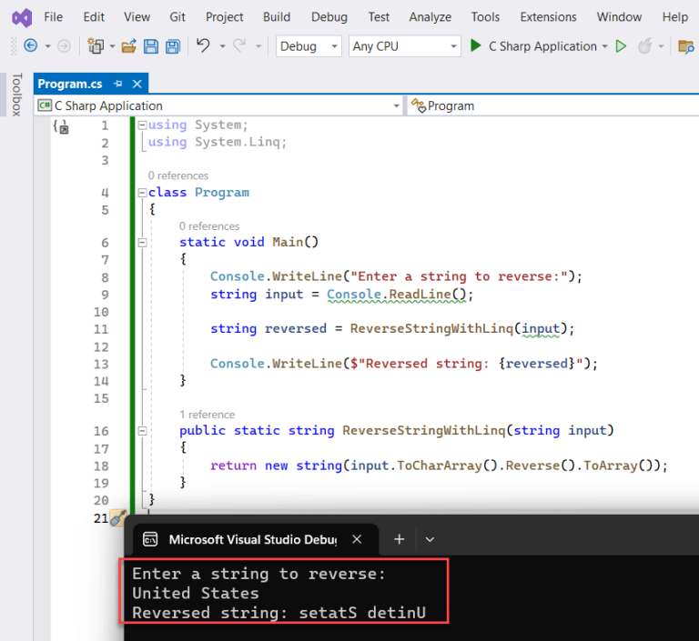Open the Window menu
The image size is (699, 641).
click(x=619, y=17)
